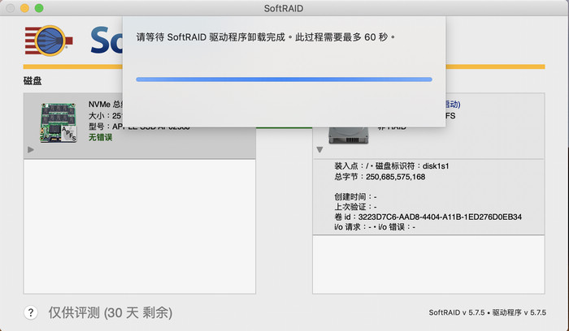Click the SoftRAID logo emblem icon

point(49,41)
